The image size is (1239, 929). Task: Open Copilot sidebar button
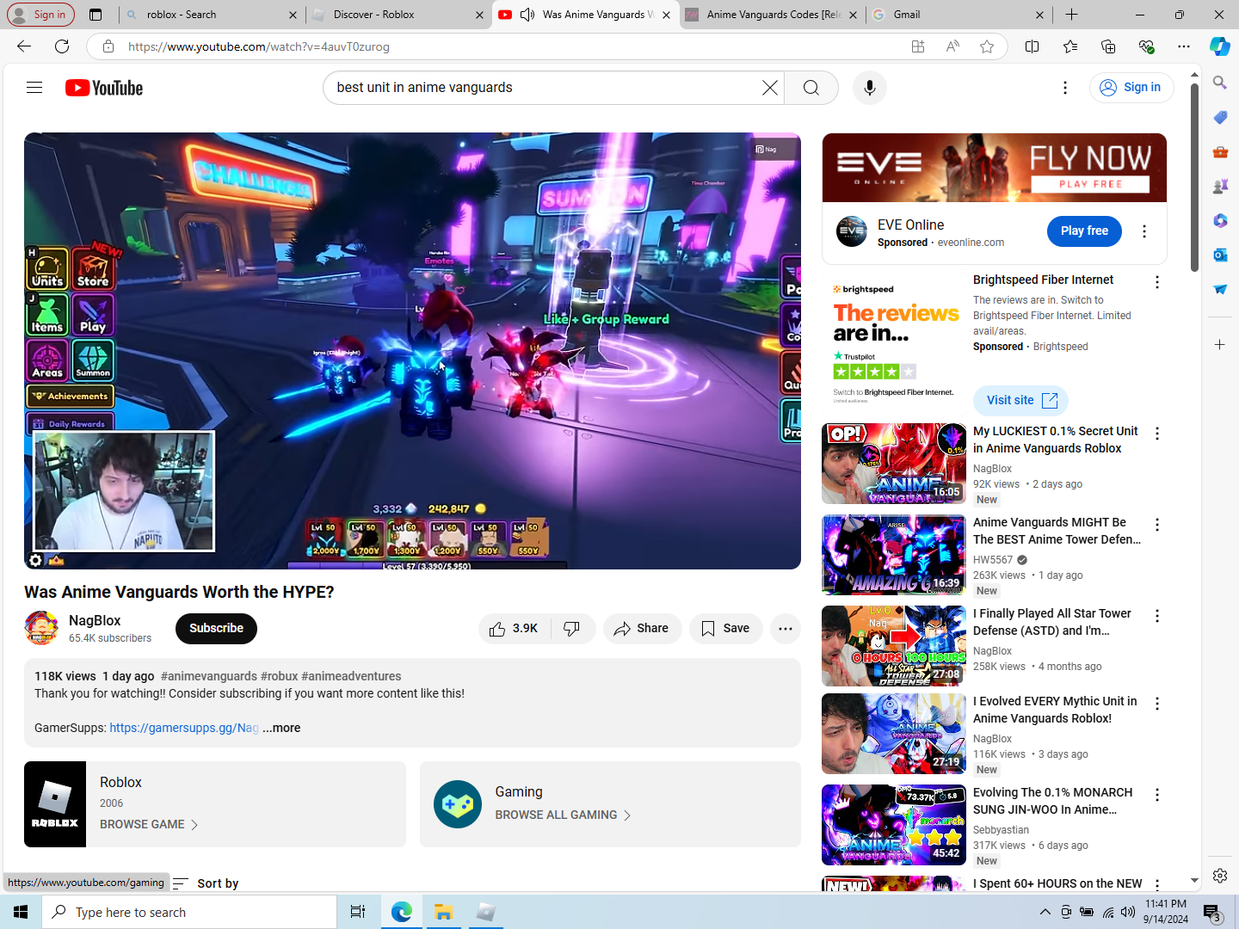coord(1220,46)
